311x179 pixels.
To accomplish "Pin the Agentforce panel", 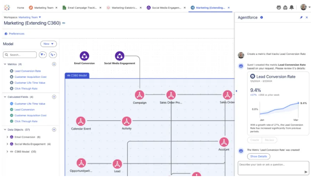I will click(x=301, y=18).
